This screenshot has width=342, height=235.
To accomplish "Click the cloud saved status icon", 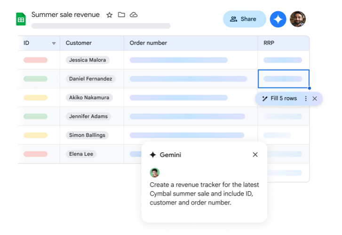I will [x=134, y=15].
